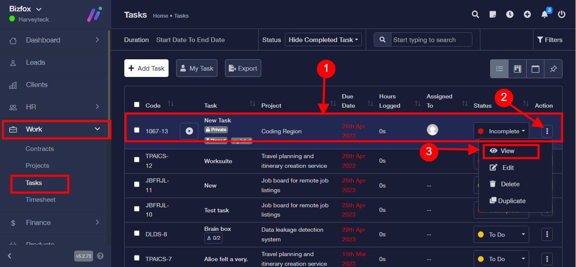Open the Hide Completed Task status dropdown

[x=323, y=40]
